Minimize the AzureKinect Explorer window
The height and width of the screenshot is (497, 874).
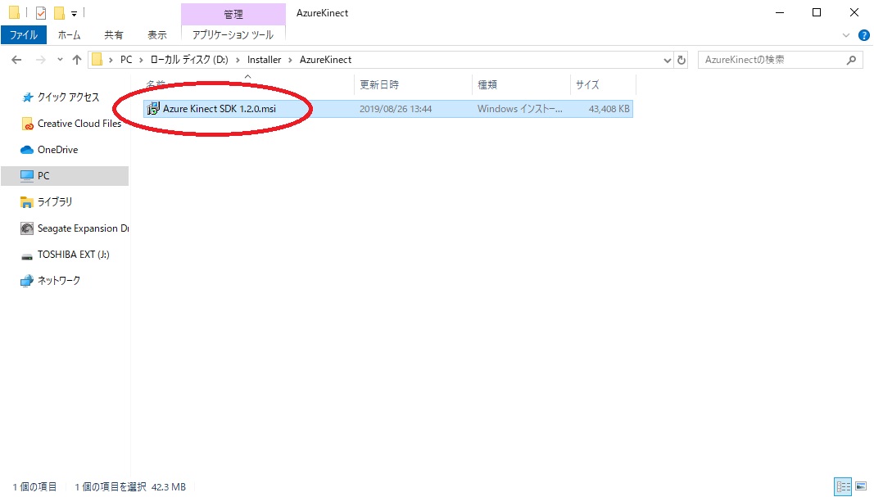[x=780, y=12]
